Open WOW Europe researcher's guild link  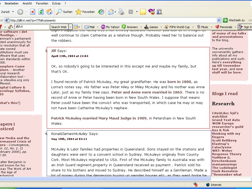228,125
